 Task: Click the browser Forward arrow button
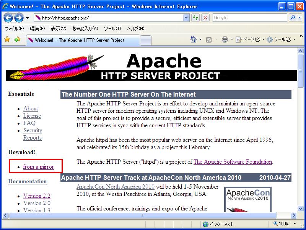point(19,18)
